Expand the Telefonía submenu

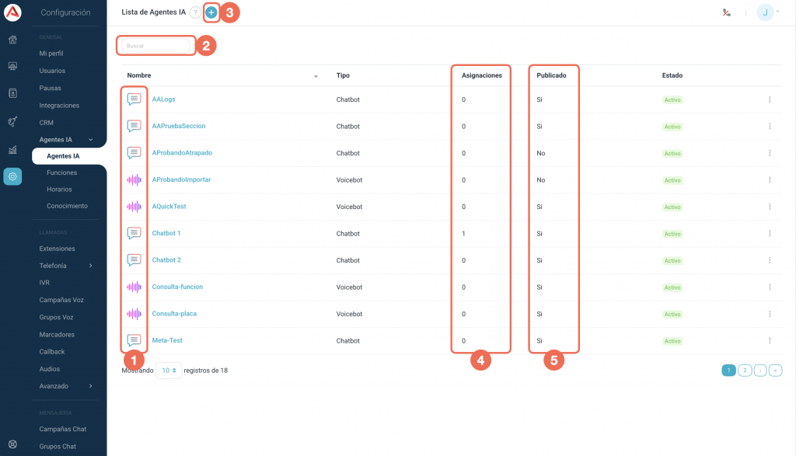pyautogui.click(x=91, y=266)
